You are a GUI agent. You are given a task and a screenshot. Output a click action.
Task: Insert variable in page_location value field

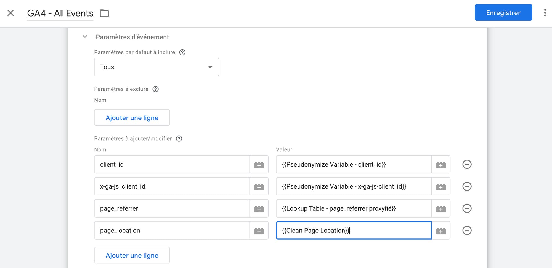point(441,231)
